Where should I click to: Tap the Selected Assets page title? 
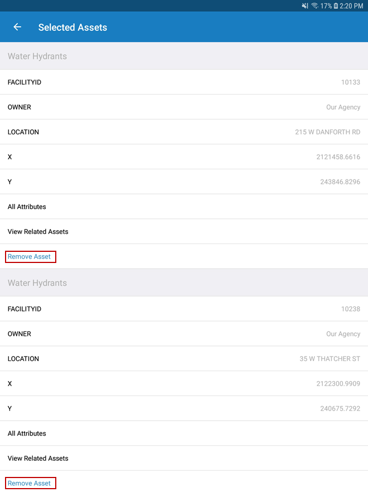(72, 27)
